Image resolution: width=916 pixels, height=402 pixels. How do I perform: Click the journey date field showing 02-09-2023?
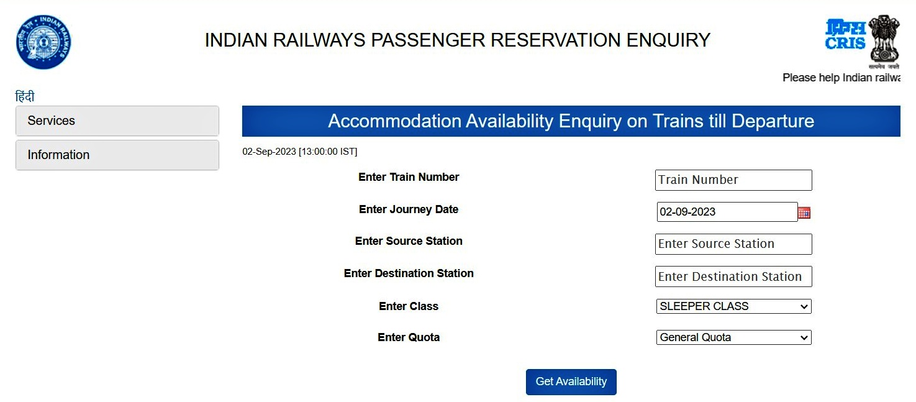pos(727,212)
